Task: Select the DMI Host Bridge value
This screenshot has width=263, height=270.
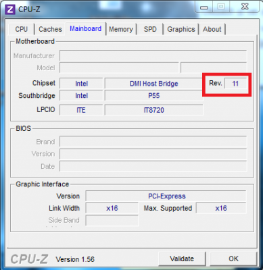Action: click(x=154, y=84)
